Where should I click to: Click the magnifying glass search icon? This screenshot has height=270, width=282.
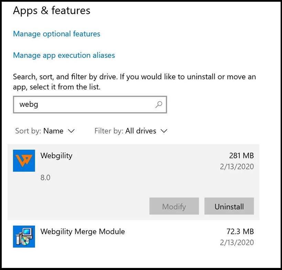pyautogui.click(x=159, y=105)
